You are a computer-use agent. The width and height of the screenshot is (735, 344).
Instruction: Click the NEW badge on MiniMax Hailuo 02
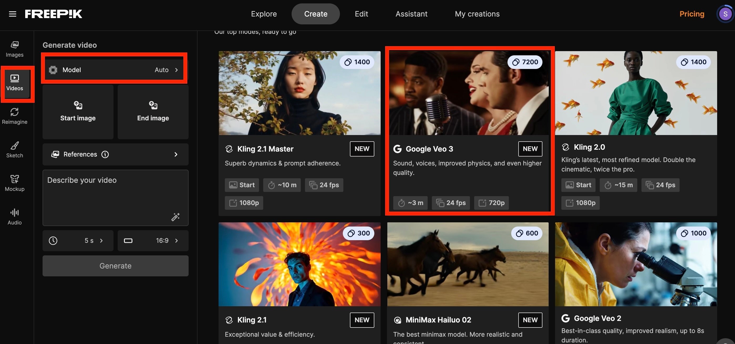530,320
